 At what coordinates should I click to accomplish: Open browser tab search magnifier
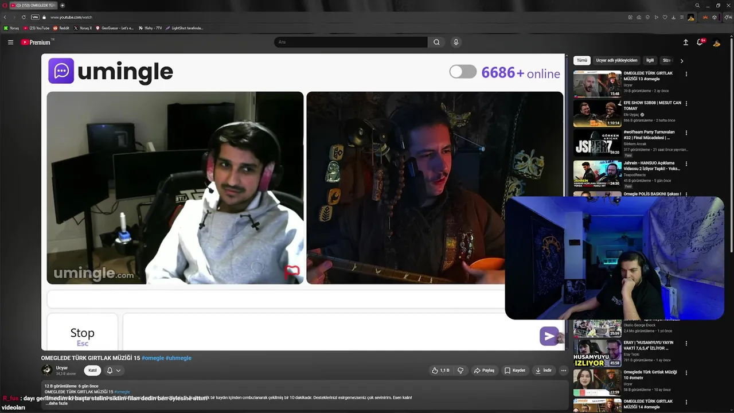pos(697,5)
